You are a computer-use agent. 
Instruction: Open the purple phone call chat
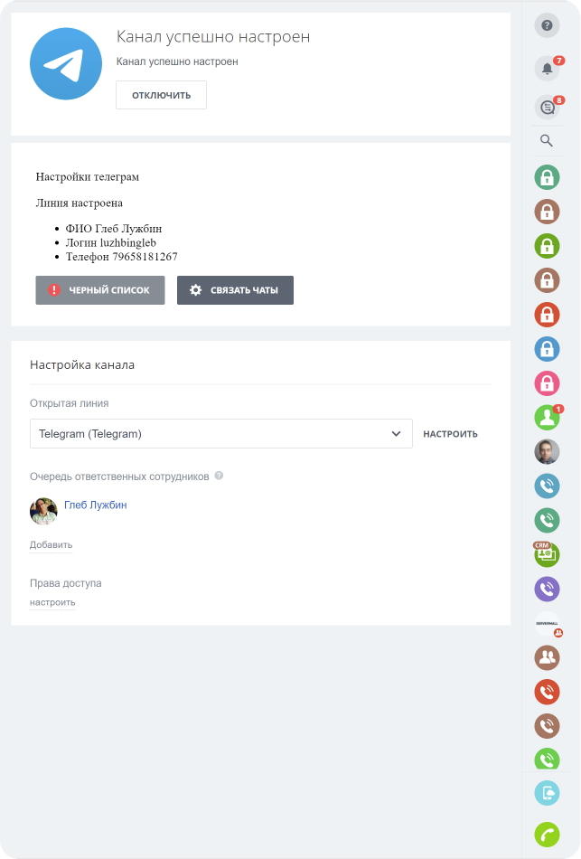tap(547, 590)
